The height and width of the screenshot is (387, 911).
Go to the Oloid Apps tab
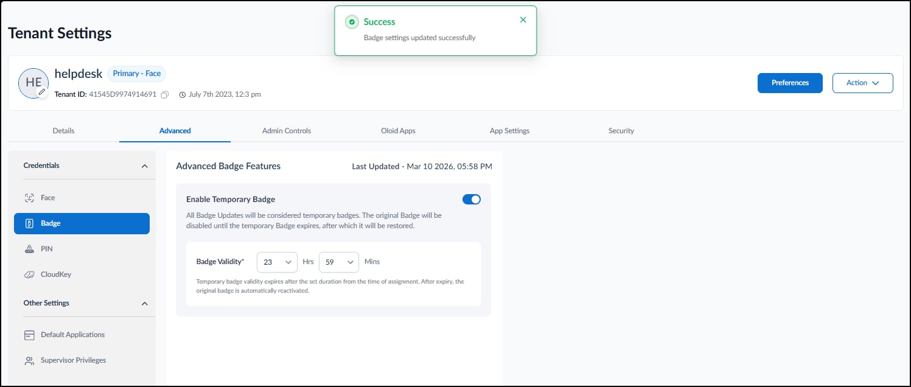point(398,131)
